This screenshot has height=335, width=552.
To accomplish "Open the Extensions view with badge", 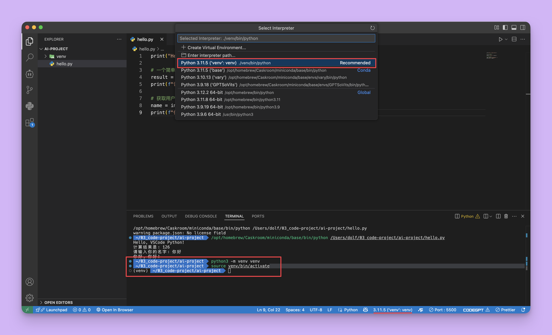I will click(x=29, y=123).
